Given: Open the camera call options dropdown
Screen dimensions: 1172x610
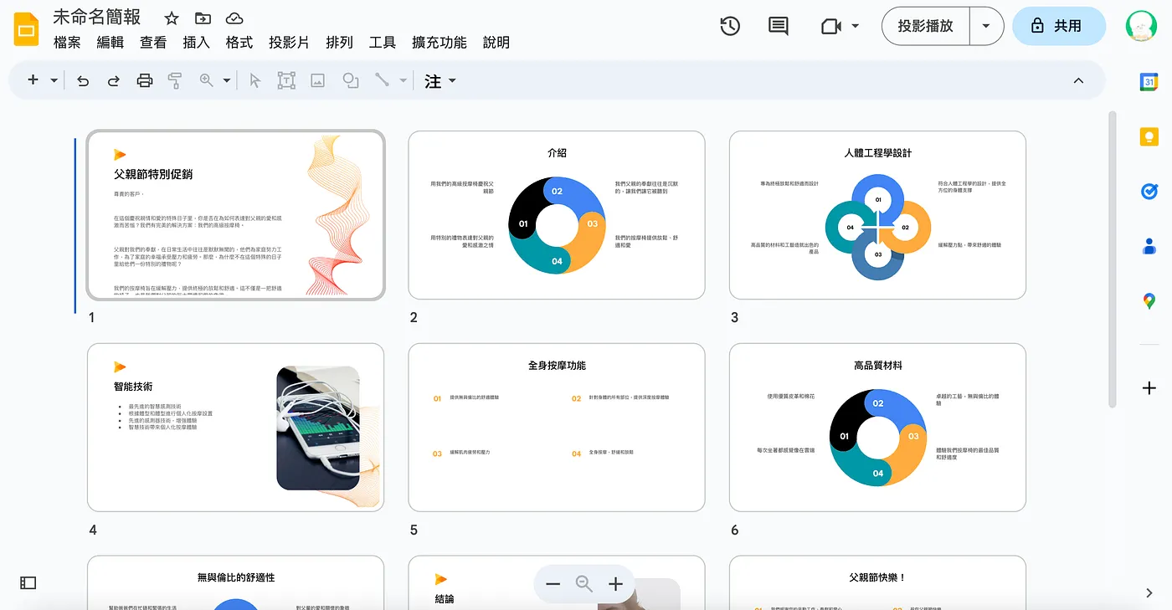Looking at the screenshot, I should pos(856,26).
